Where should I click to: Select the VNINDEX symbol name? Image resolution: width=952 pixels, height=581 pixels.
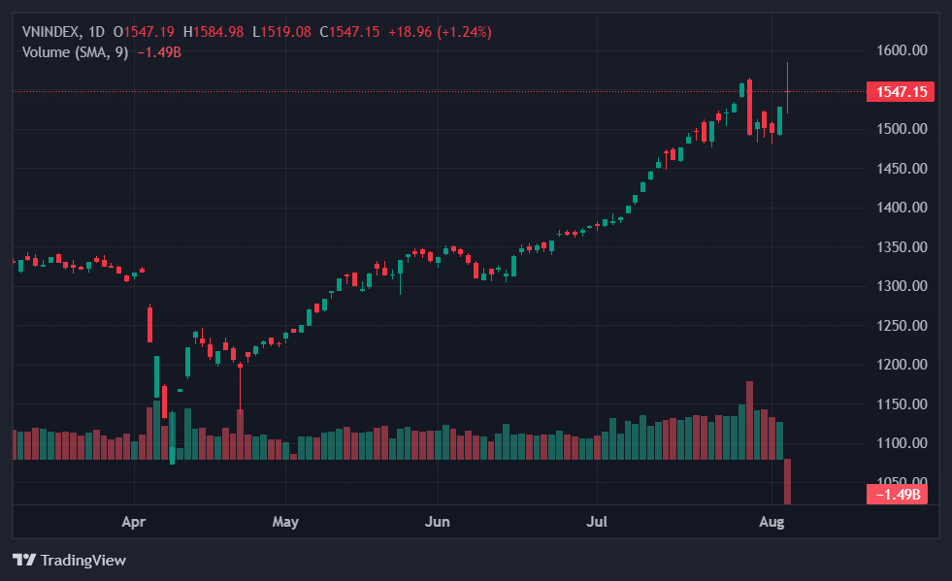point(51,32)
